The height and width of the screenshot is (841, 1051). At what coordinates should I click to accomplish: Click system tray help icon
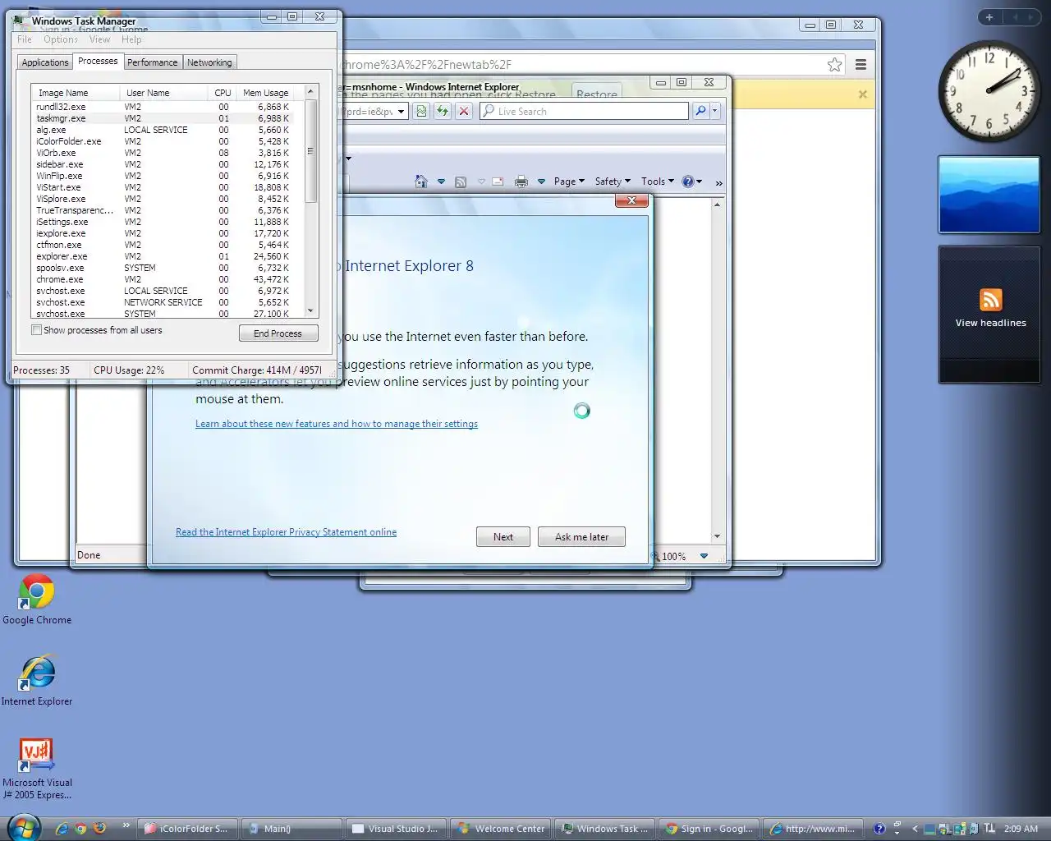(x=879, y=829)
